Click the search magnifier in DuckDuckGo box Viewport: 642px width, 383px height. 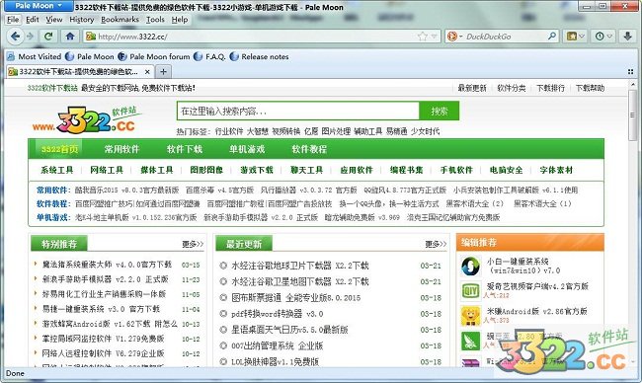click(552, 36)
